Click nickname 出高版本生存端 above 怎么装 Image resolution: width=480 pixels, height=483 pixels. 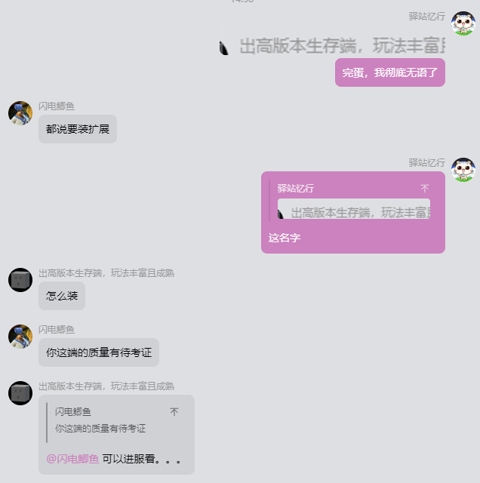106,273
